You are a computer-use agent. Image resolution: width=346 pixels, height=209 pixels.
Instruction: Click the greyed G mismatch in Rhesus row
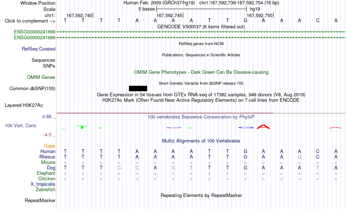[299, 157]
